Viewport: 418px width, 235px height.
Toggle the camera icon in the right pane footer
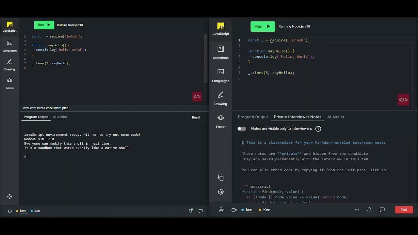pos(234,210)
